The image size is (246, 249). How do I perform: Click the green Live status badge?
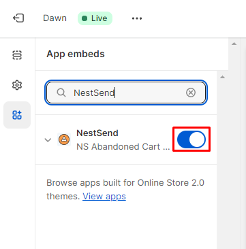point(95,18)
